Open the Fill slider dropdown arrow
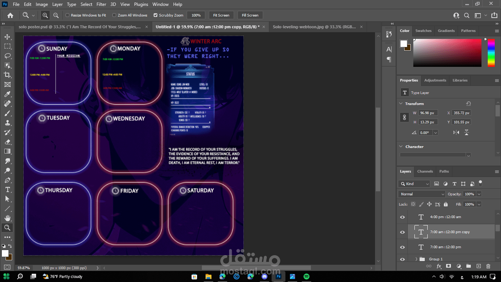Image resolution: width=501 pixels, height=282 pixels. click(x=479, y=204)
